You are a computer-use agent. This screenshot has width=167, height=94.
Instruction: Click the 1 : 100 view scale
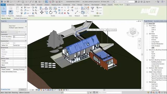[32, 90]
